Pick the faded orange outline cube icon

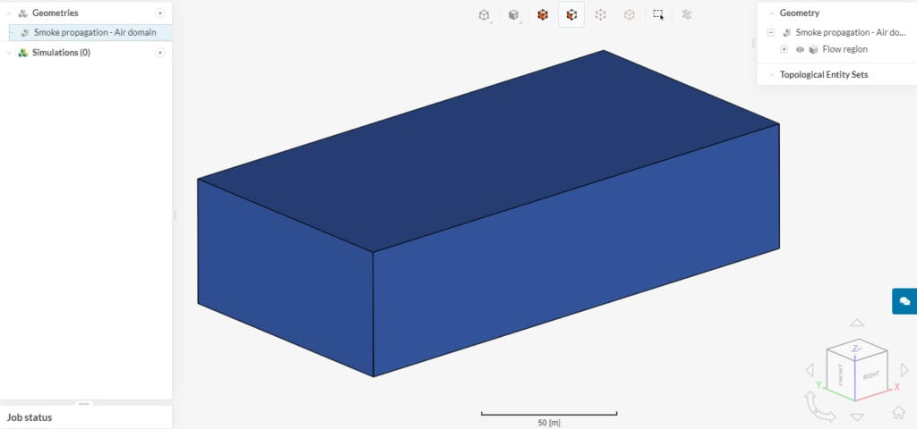tap(630, 15)
